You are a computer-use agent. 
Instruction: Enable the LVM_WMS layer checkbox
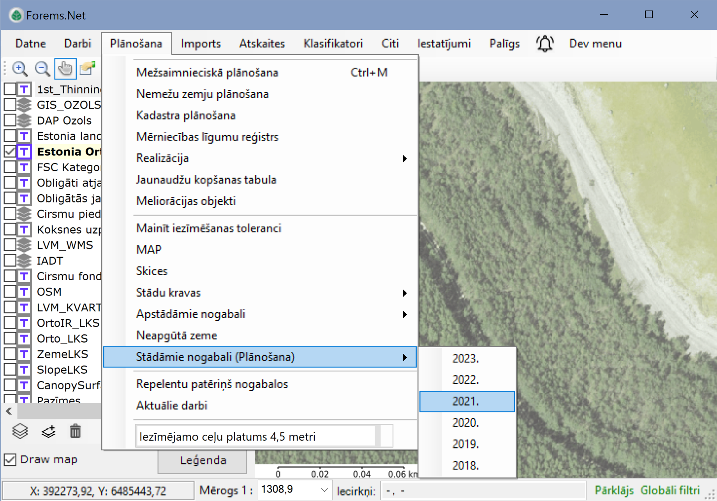coord(10,245)
